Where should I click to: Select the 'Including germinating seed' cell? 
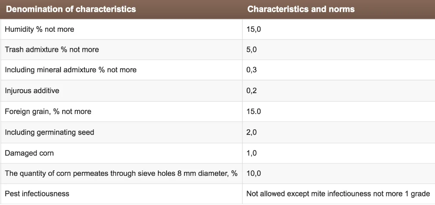coord(49,132)
